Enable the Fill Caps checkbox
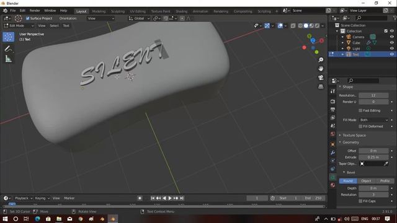 [x=360, y=201]
